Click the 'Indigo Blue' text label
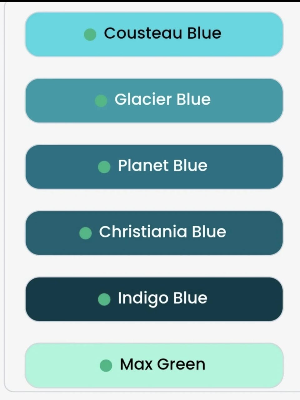300x400 pixels. click(x=162, y=298)
